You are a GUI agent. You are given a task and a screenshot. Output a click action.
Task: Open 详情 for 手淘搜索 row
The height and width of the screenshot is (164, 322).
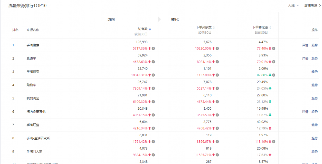coord(305,45)
